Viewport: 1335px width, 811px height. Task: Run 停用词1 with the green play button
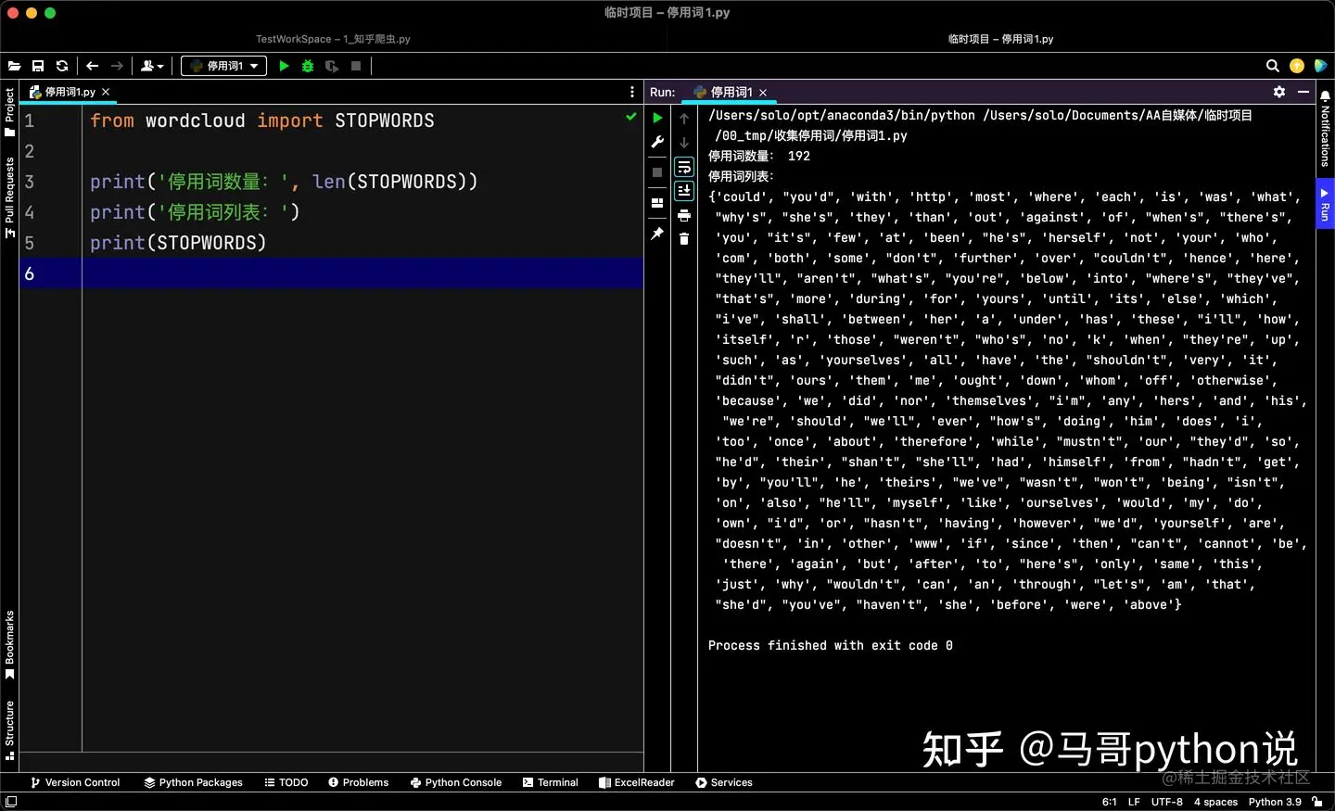[x=285, y=66]
